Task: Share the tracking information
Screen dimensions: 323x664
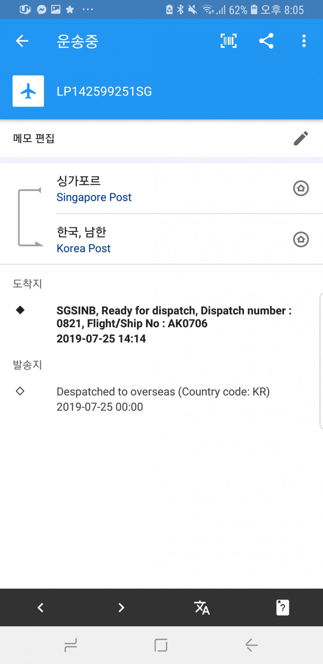Action: click(266, 41)
